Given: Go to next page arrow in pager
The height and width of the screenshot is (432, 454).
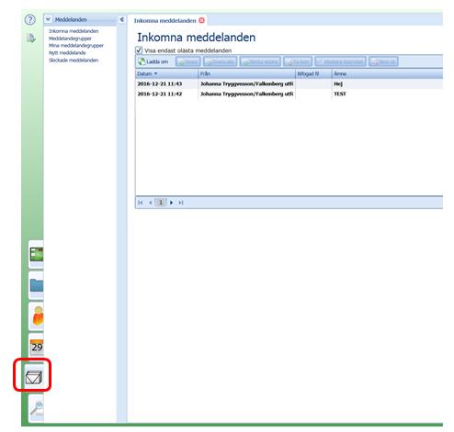Looking at the screenshot, I should [x=171, y=203].
